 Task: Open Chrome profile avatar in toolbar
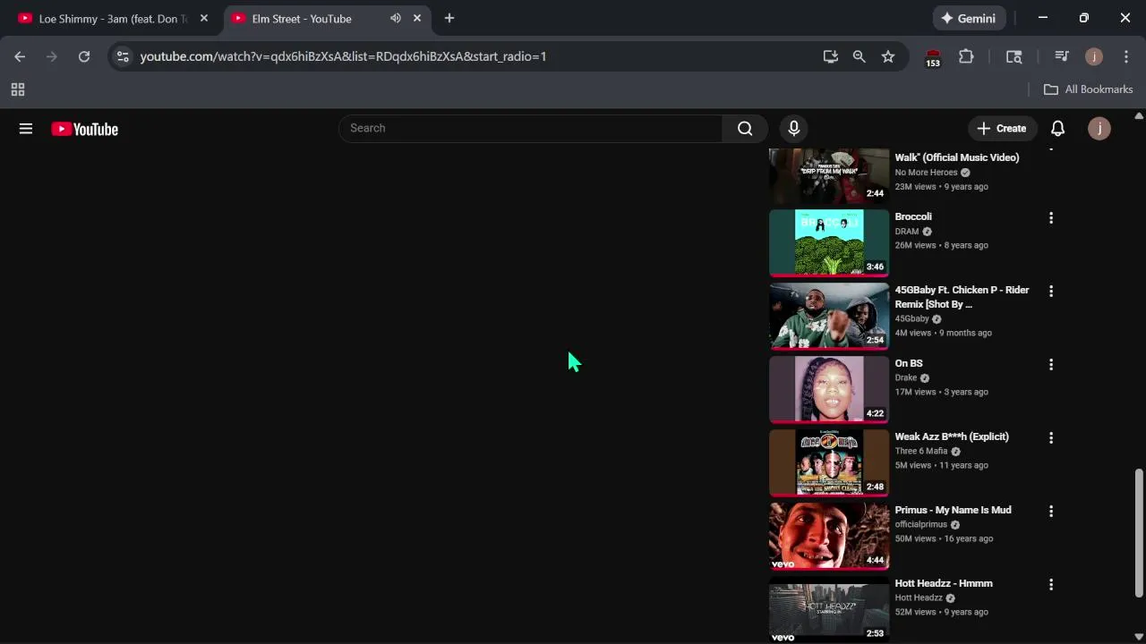[1094, 56]
